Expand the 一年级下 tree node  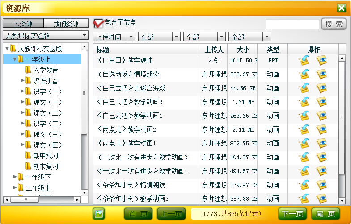[x=15, y=177]
